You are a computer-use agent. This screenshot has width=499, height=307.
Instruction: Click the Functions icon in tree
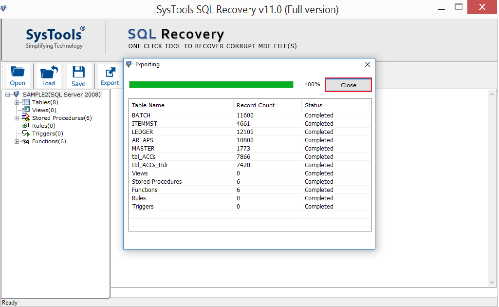26,141
